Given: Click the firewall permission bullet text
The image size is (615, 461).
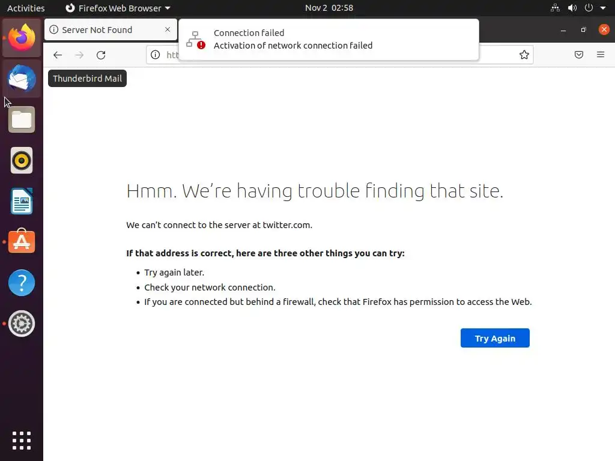Looking at the screenshot, I should click(x=338, y=302).
